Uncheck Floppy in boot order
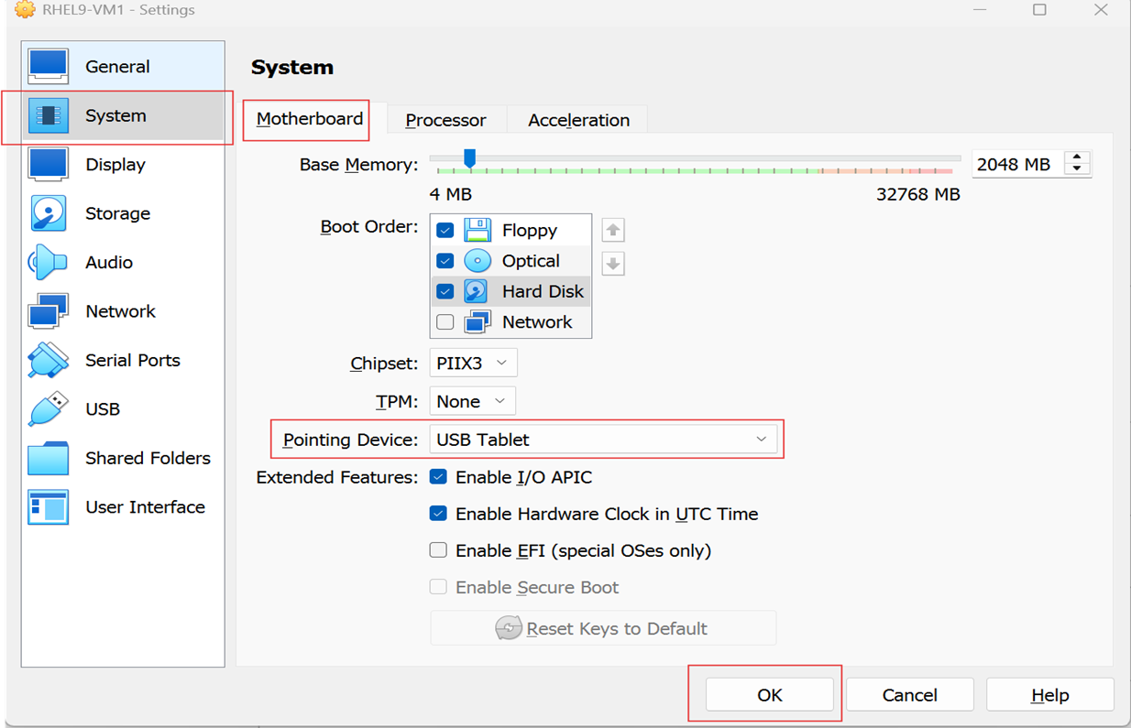This screenshot has height=728, width=1131. click(x=445, y=230)
